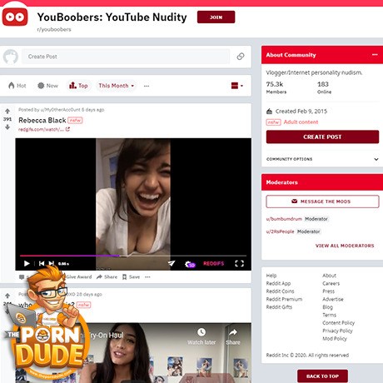Expand the Community Options section
Screen dimensions: 383x383
tap(322, 159)
